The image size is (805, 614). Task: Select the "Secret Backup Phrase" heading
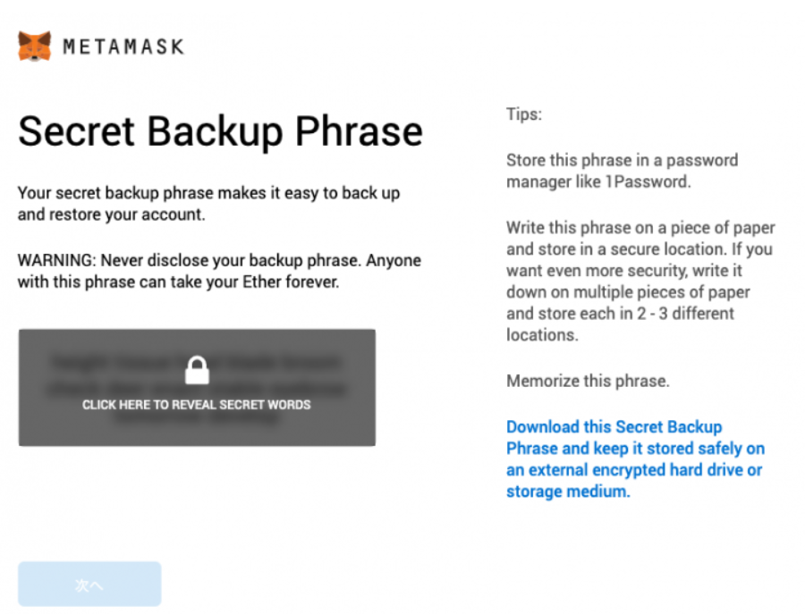coord(220,131)
